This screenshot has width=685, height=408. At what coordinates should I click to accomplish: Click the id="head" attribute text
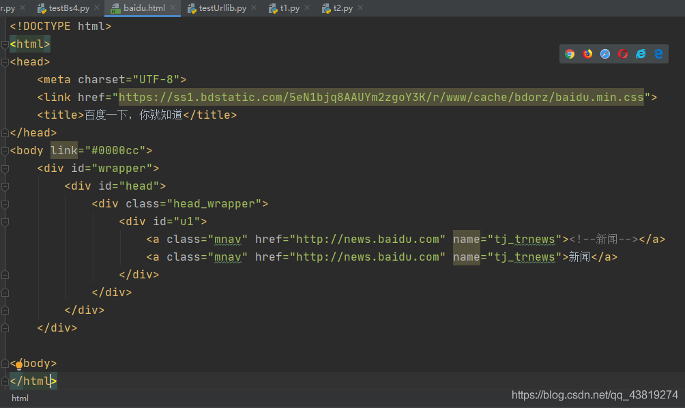[x=129, y=186]
